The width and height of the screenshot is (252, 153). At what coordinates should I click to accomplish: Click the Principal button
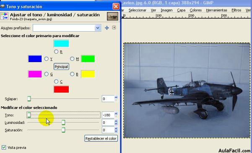(61, 67)
